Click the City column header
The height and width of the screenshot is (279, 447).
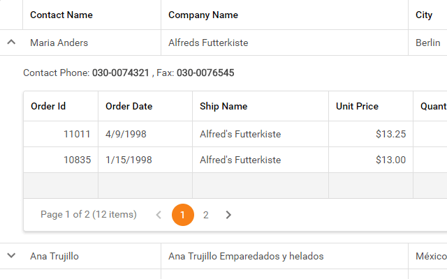(424, 15)
